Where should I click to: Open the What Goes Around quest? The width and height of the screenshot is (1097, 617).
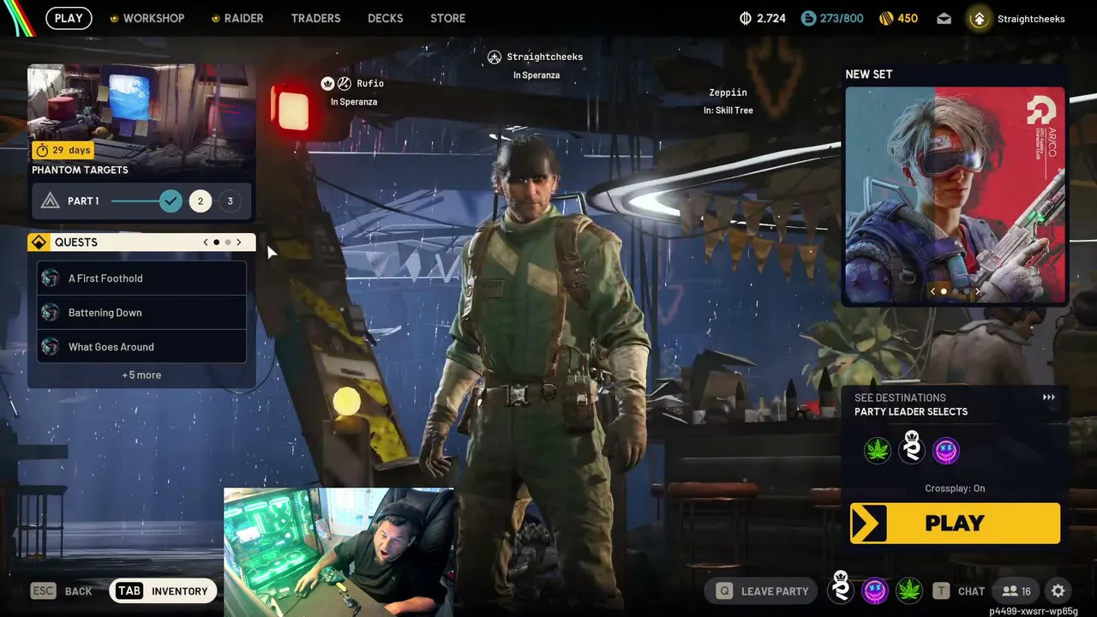(141, 347)
